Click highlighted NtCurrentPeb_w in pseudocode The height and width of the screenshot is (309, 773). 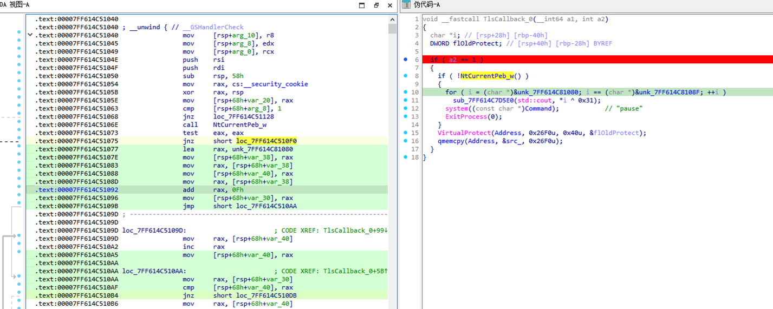coord(486,76)
